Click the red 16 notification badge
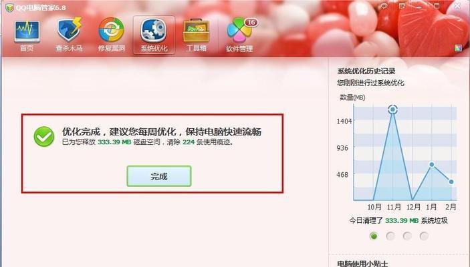 point(251,23)
